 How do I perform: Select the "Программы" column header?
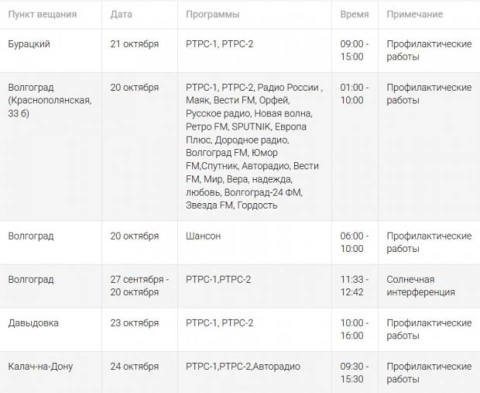coord(212,15)
